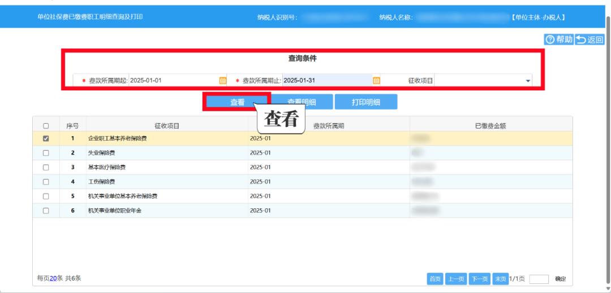Expand the 征收项目 dropdown arrow
611x293 pixels.
point(528,81)
